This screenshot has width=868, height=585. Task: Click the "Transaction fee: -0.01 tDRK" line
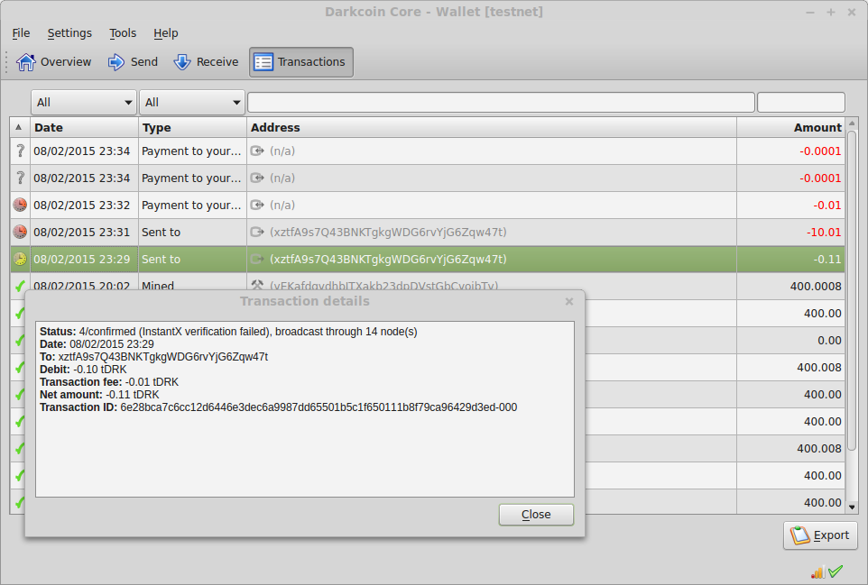[109, 382]
